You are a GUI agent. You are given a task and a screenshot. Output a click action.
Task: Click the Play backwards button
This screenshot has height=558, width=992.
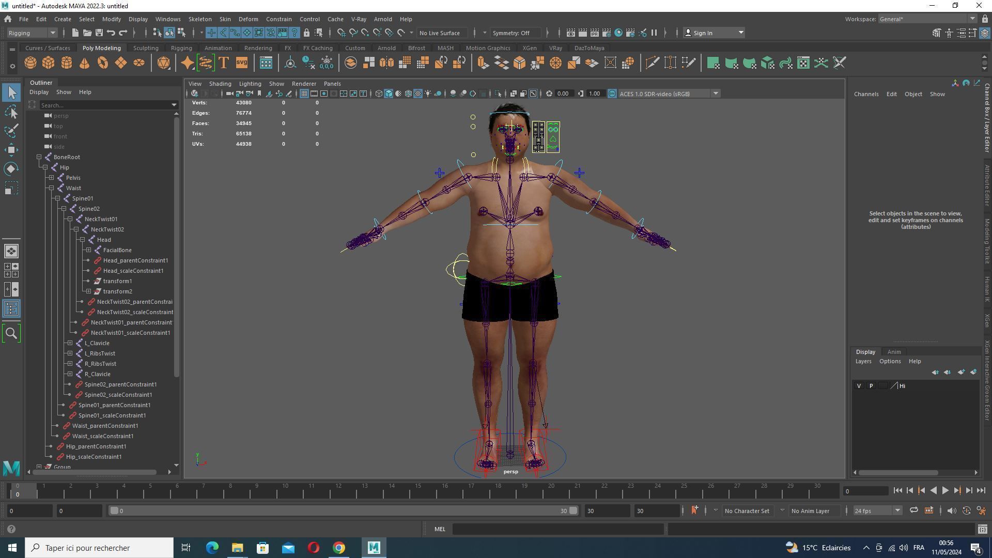934,491
